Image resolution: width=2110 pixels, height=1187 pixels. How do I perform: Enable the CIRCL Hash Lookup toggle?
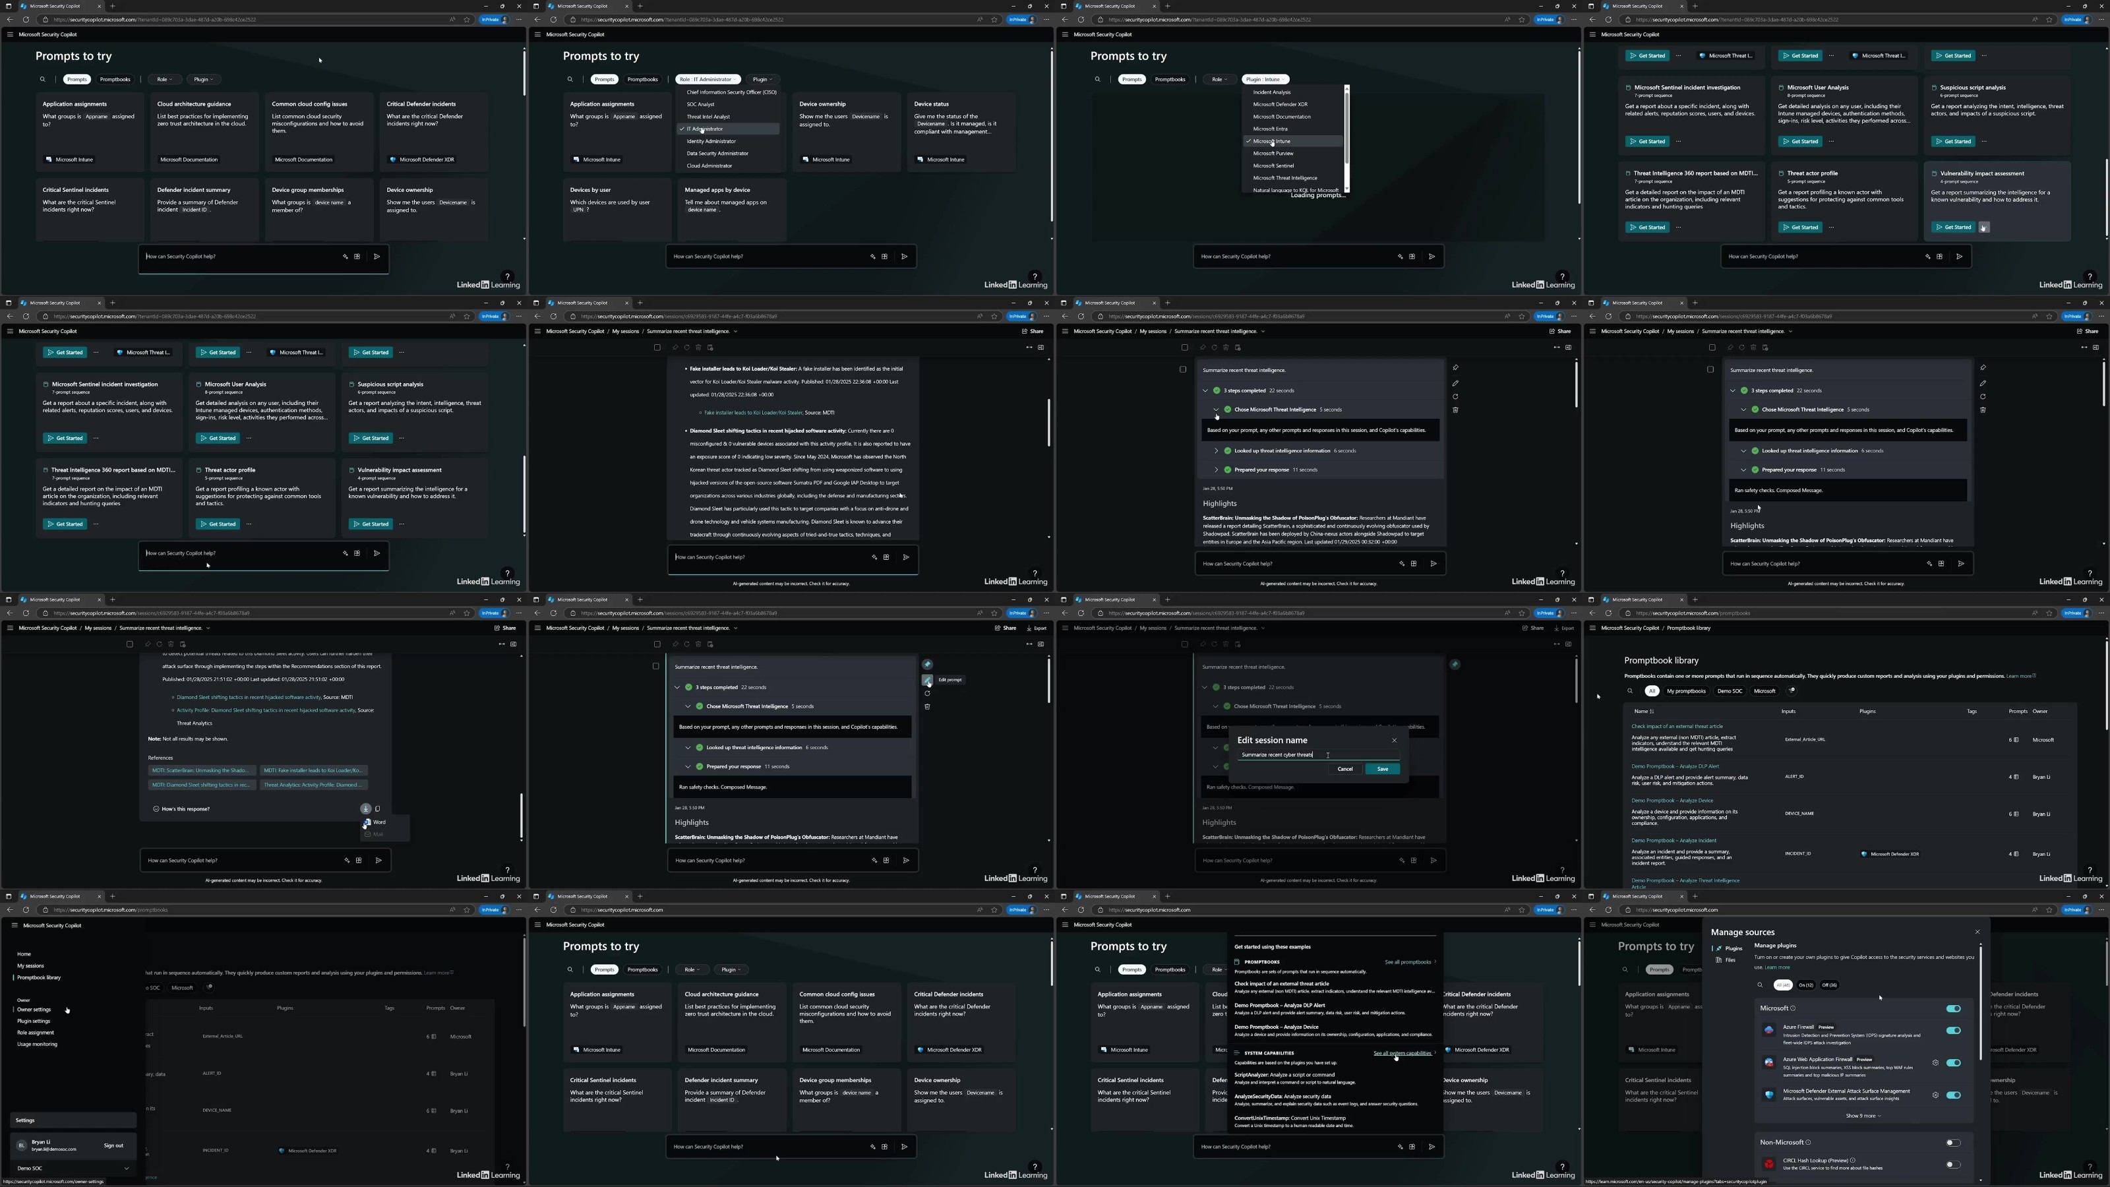pyautogui.click(x=1954, y=1164)
